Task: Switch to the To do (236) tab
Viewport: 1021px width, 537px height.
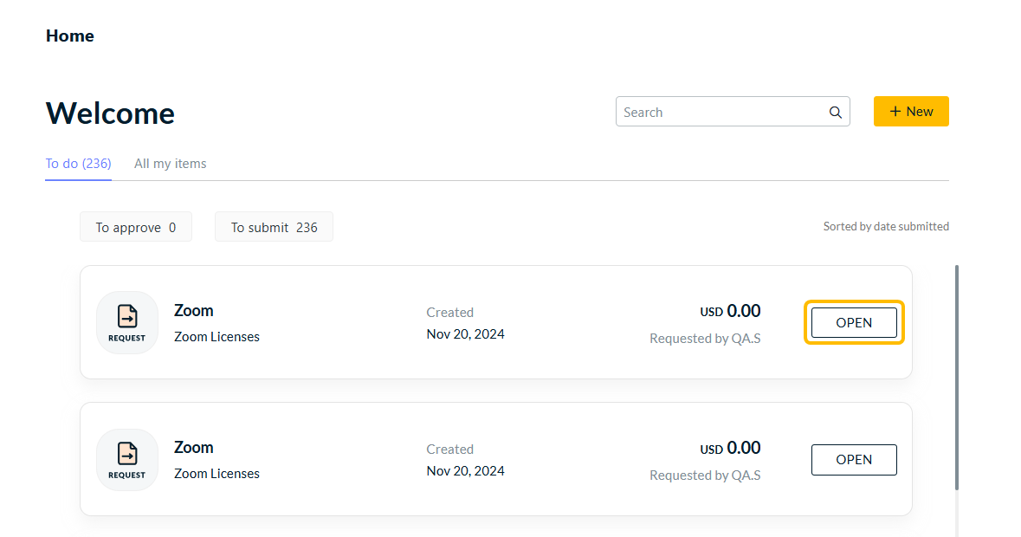Action: click(78, 164)
